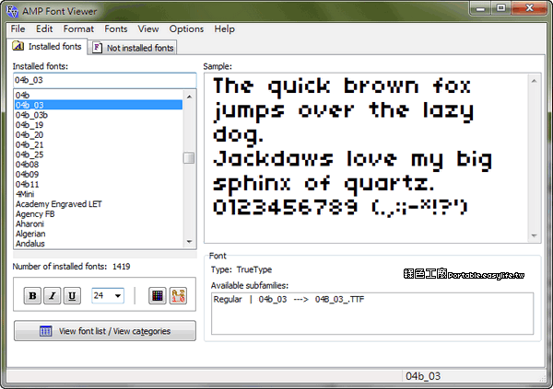Select Regular subfamily entry 04B_03_.TTF

tap(288, 299)
